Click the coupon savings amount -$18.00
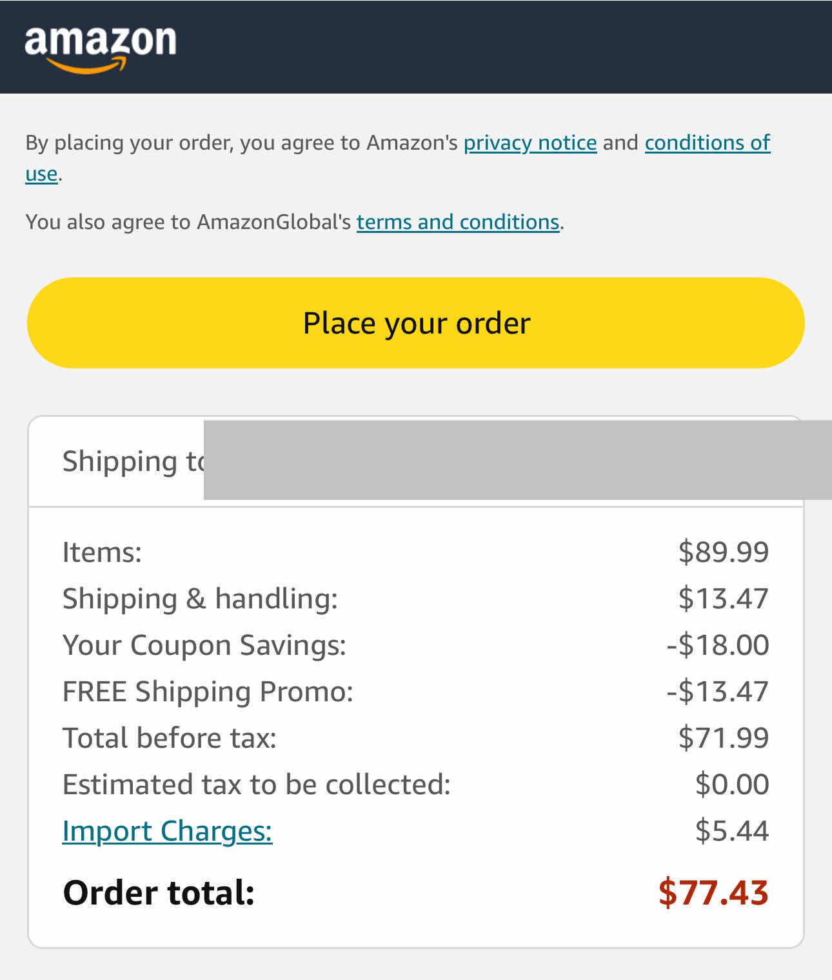Viewport: 832px width, 980px height. click(x=717, y=645)
